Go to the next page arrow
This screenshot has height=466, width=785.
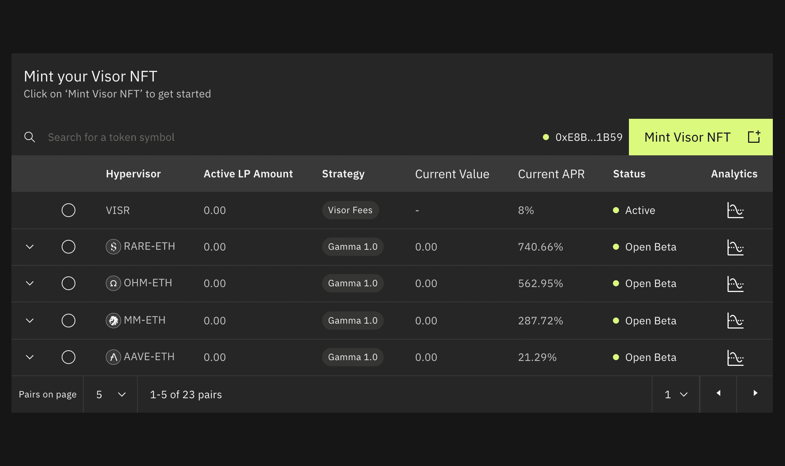(755, 394)
